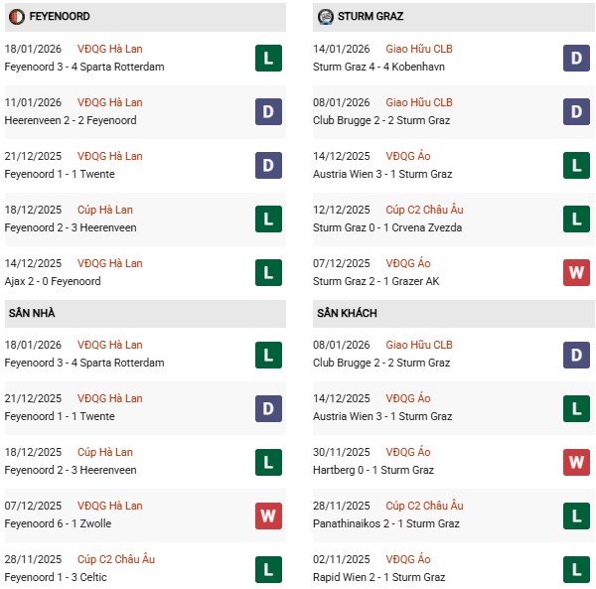The image size is (596, 589).
Task: Click the D badge for Heerenveen 2-2 Feyenoord
Action: tap(267, 111)
